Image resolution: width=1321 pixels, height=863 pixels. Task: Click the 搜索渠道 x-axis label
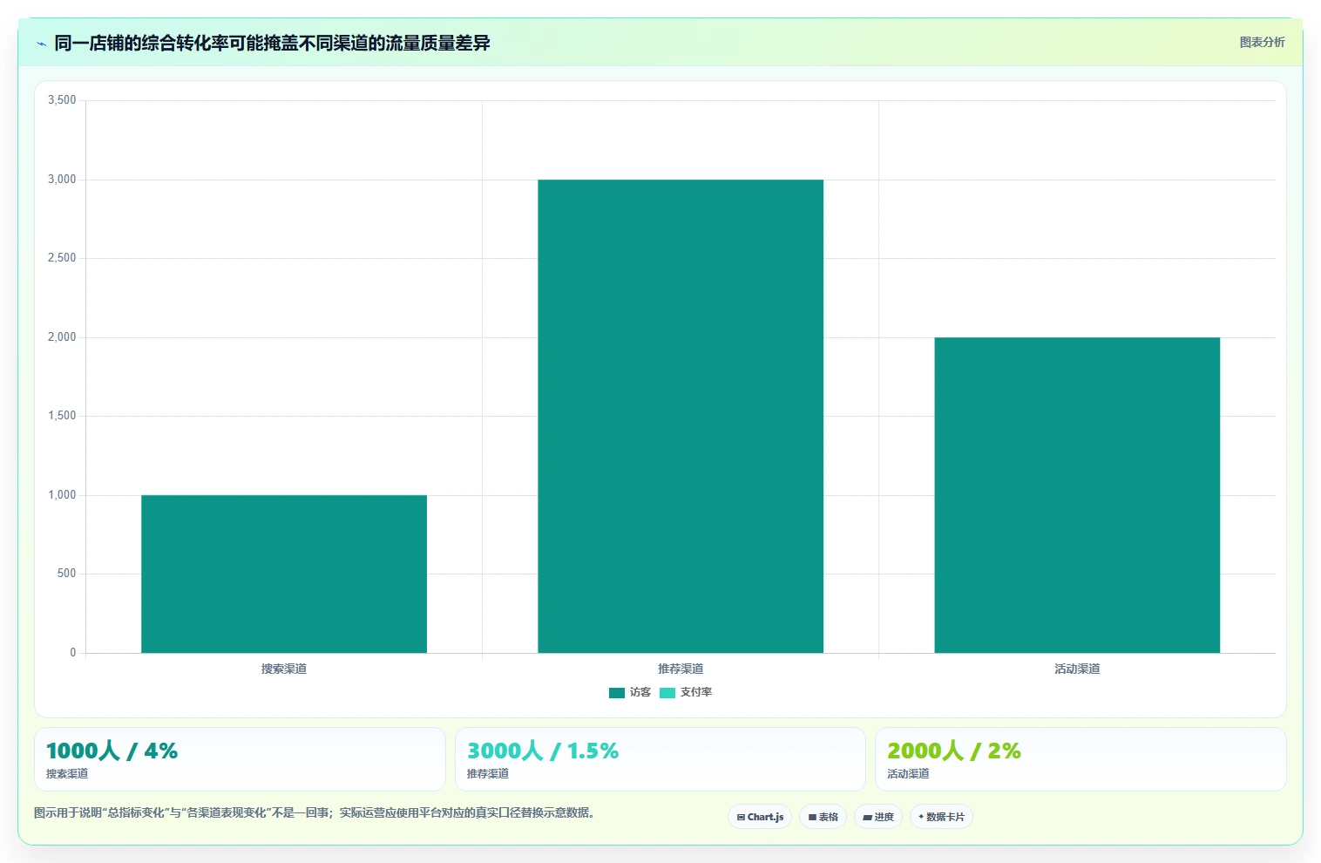(284, 669)
